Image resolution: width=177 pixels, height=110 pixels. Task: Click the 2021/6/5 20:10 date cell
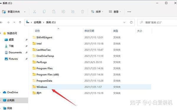(x=93, y=62)
